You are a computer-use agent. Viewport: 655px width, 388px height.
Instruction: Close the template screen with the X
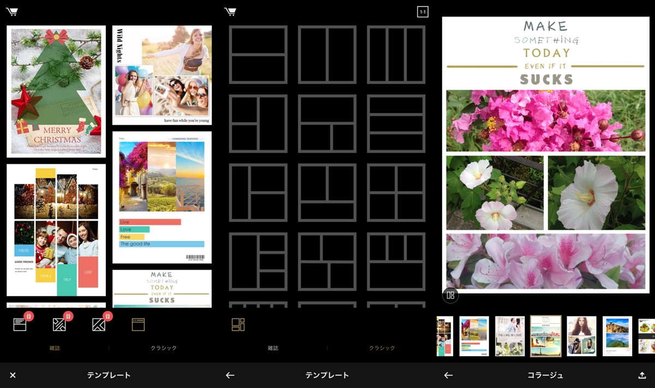coord(13,375)
